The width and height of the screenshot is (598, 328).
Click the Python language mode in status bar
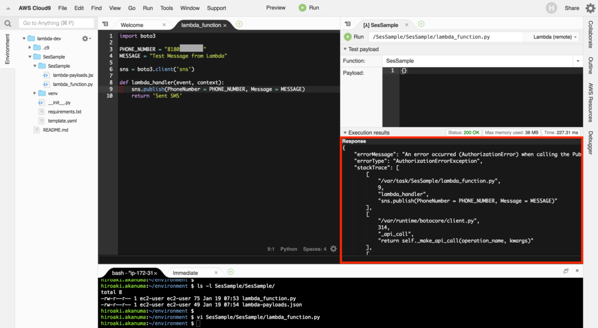click(x=288, y=249)
